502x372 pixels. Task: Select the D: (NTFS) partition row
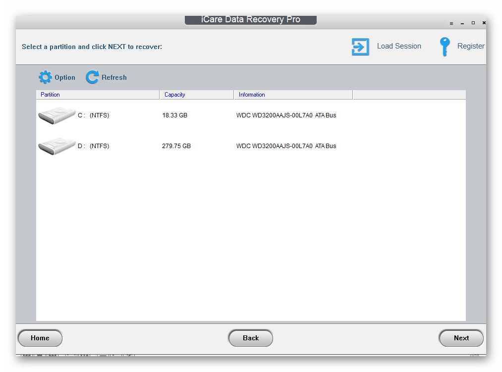coord(251,146)
